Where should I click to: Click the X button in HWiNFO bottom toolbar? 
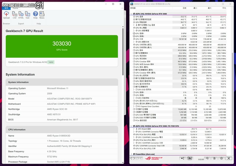(x=229, y=158)
